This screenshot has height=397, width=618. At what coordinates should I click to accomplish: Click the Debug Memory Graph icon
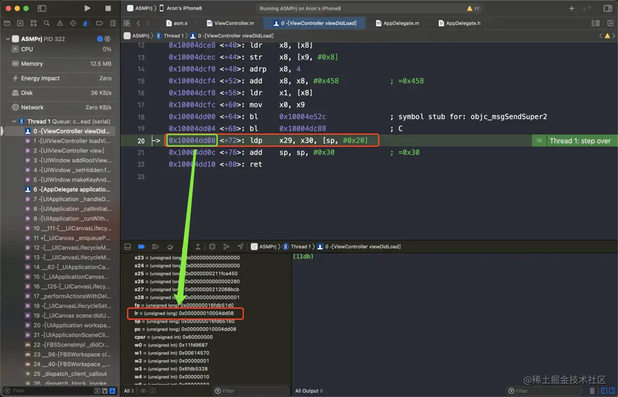pyautogui.click(x=226, y=247)
